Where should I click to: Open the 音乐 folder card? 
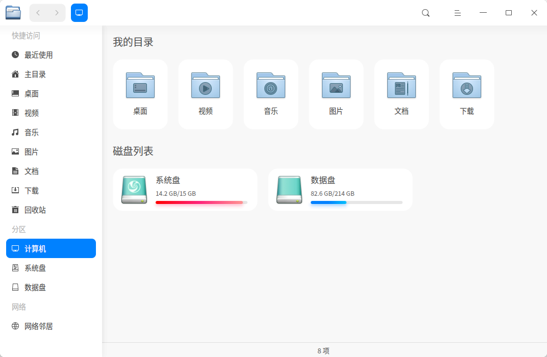pyautogui.click(x=271, y=94)
